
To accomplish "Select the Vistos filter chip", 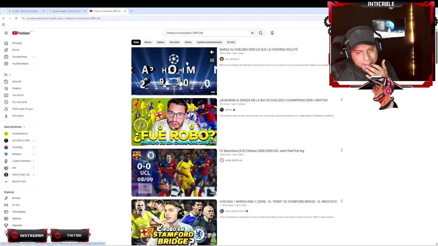I will pos(188,42).
